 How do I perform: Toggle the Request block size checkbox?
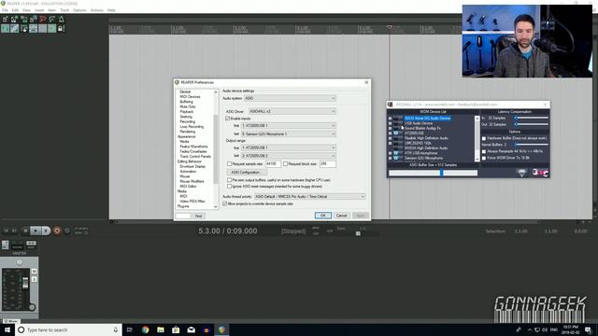(285, 164)
